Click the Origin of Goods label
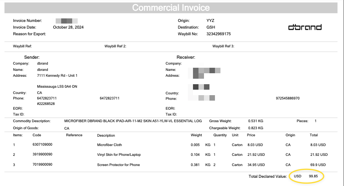 pyautogui.click(x=25, y=128)
